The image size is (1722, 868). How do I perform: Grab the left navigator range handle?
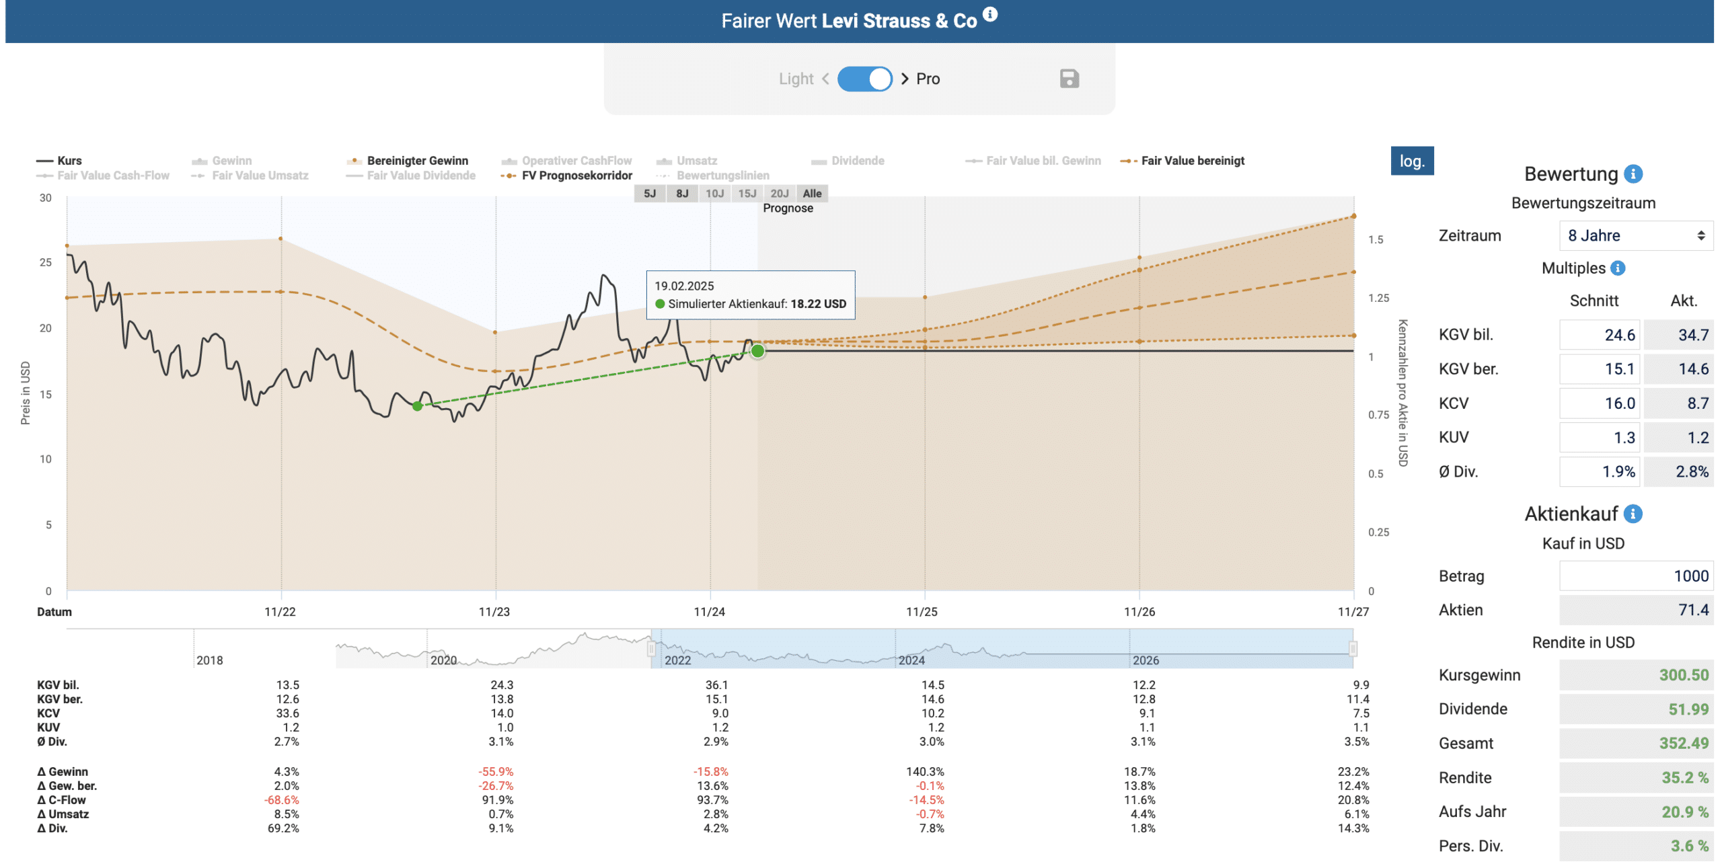click(651, 649)
